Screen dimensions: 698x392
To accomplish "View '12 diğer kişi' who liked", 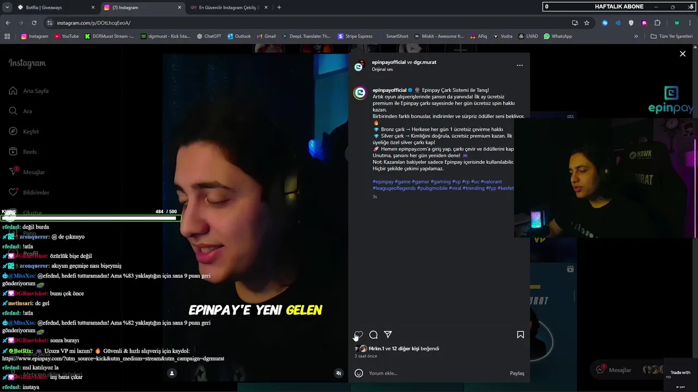I will 406,348.
